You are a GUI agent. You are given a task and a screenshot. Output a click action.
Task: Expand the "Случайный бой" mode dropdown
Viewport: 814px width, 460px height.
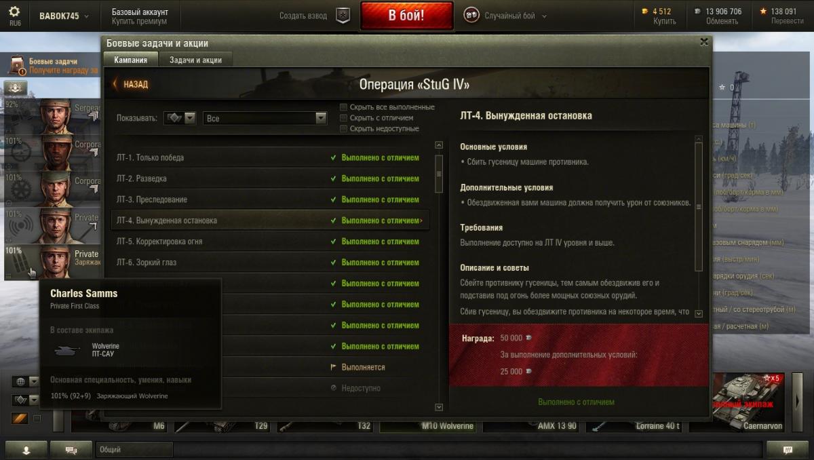(x=515, y=16)
